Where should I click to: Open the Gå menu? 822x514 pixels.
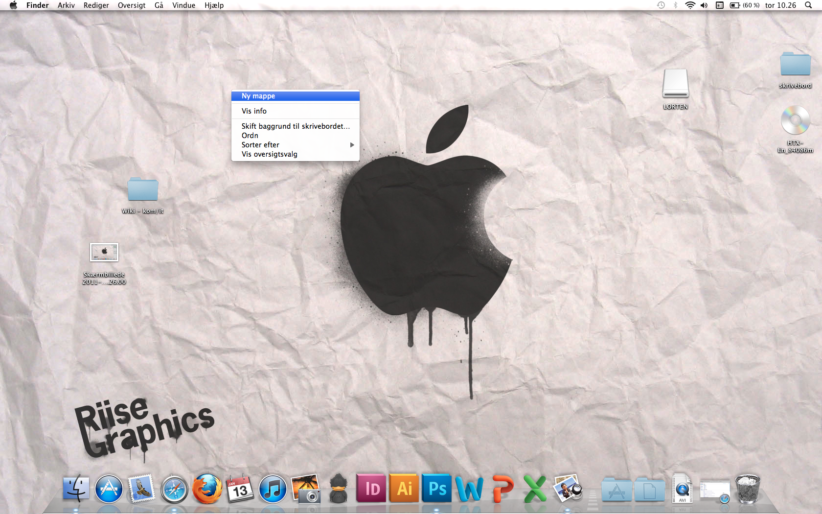[x=159, y=5]
